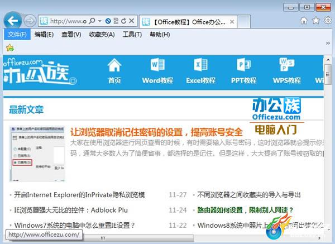Image resolution: width=335 pixels, height=244 pixels.
Task: Click the 11-27 date text
Action: coord(178,195)
